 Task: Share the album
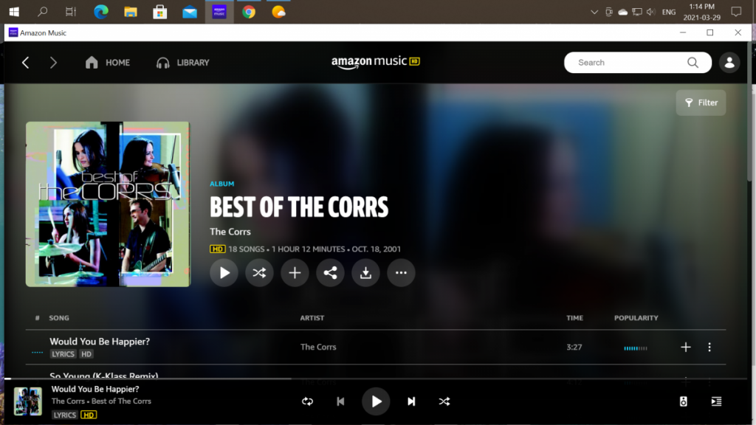(x=330, y=273)
